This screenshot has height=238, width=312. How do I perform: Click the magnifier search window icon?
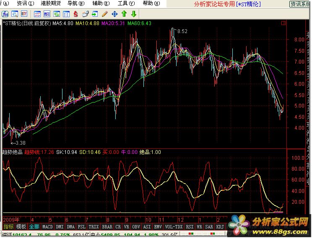pos(15,14)
